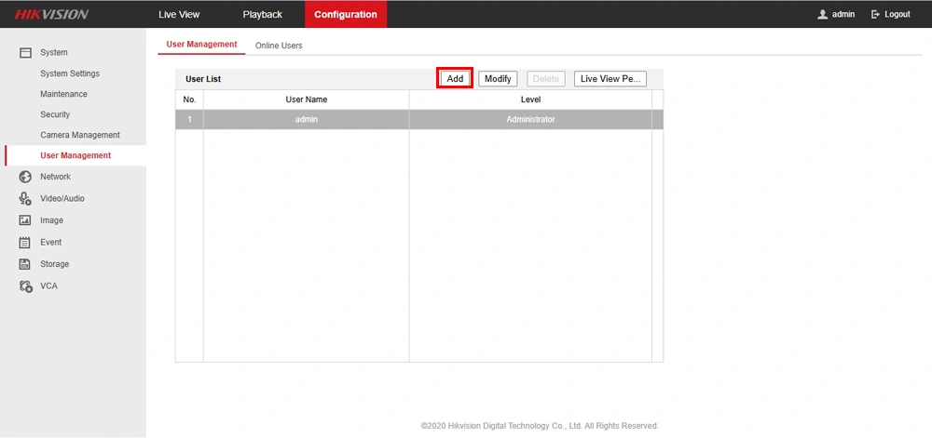Open the Security submenu item
The image size is (932, 438).
[55, 114]
